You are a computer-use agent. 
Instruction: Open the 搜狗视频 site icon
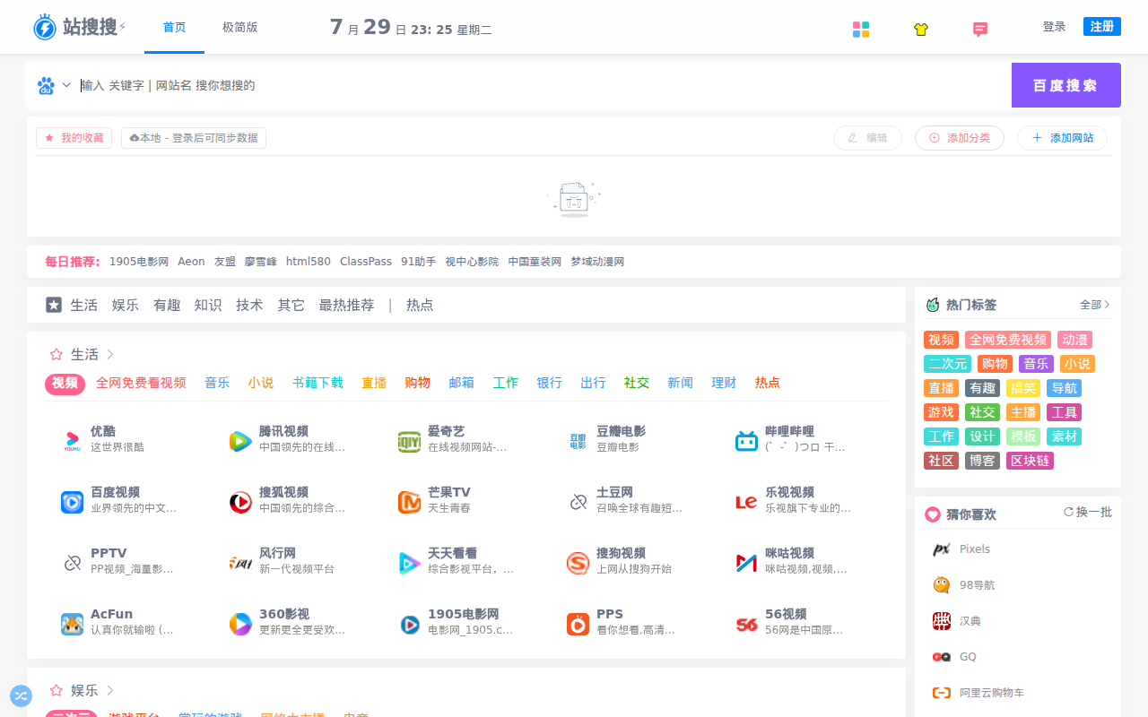(578, 563)
